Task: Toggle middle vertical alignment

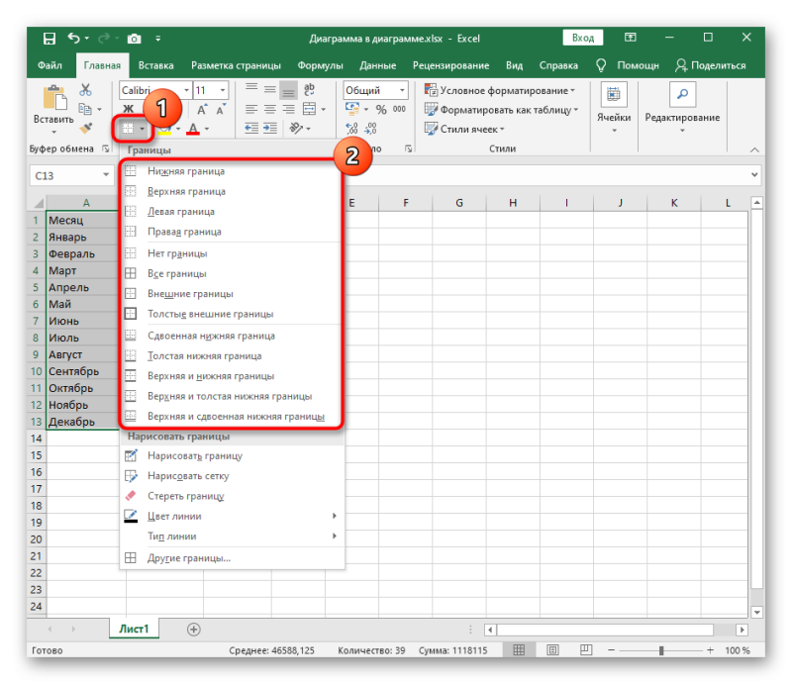Action: tap(270, 90)
